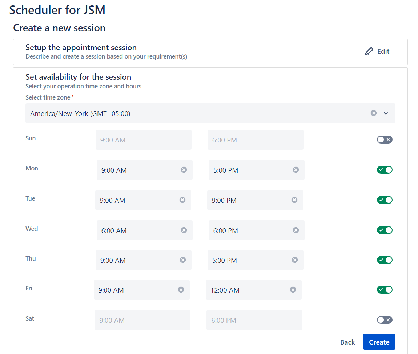Enable Sunday availability toggle
This screenshot has height=354, width=418.
pyautogui.click(x=385, y=140)
